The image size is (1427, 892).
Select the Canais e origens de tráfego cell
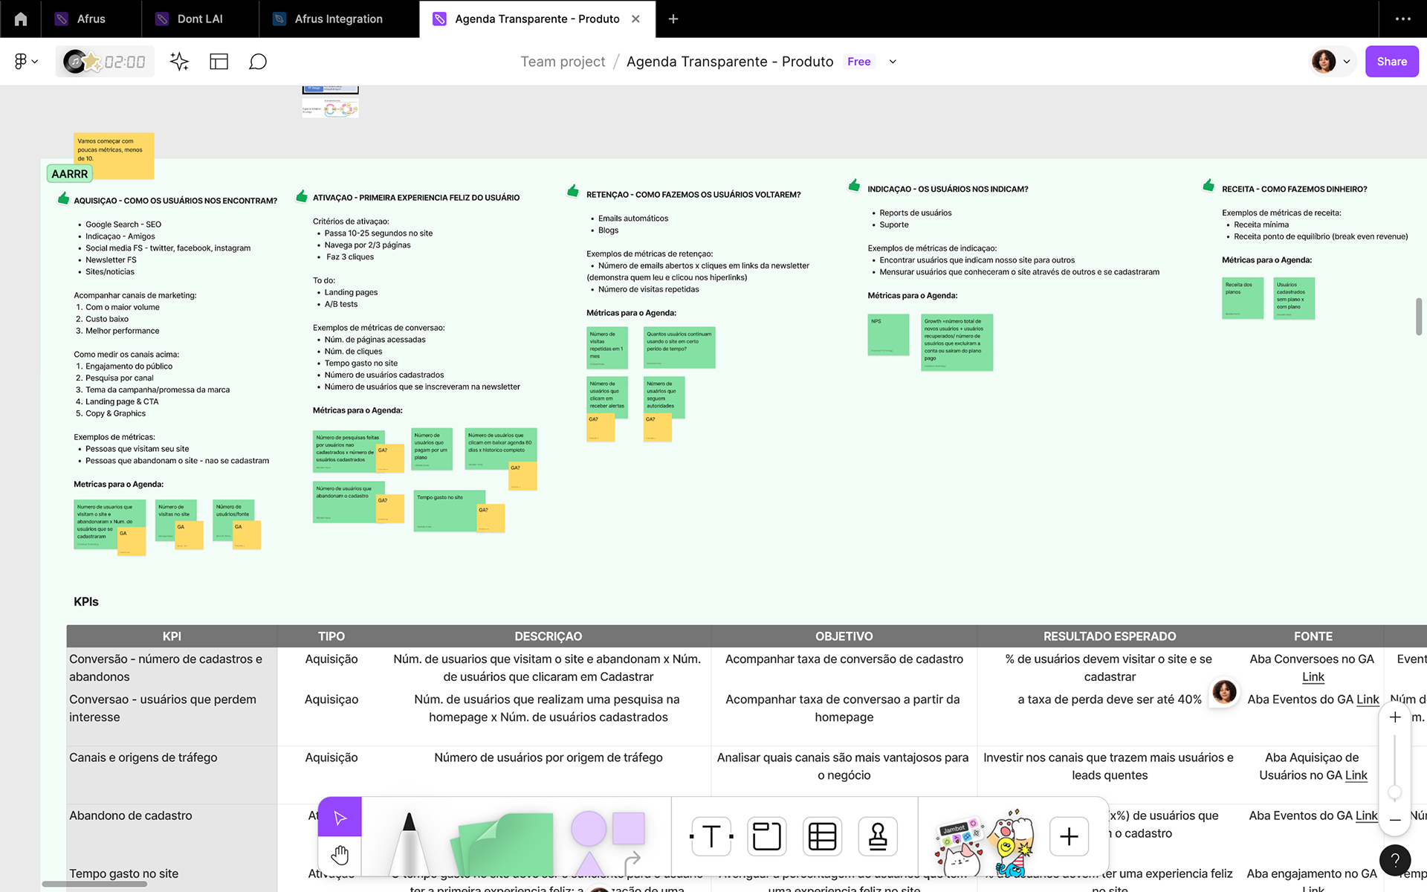pos(172,775)
